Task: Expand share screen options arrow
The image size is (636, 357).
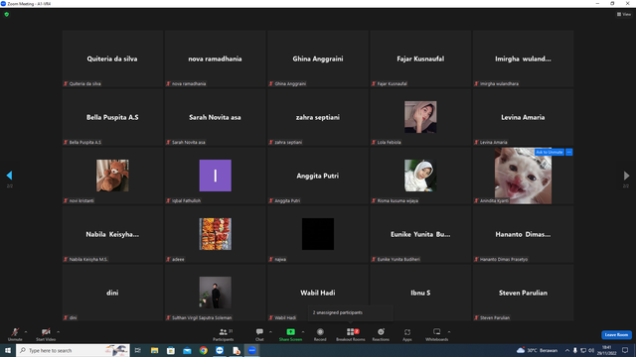Action: pos(303,332)
